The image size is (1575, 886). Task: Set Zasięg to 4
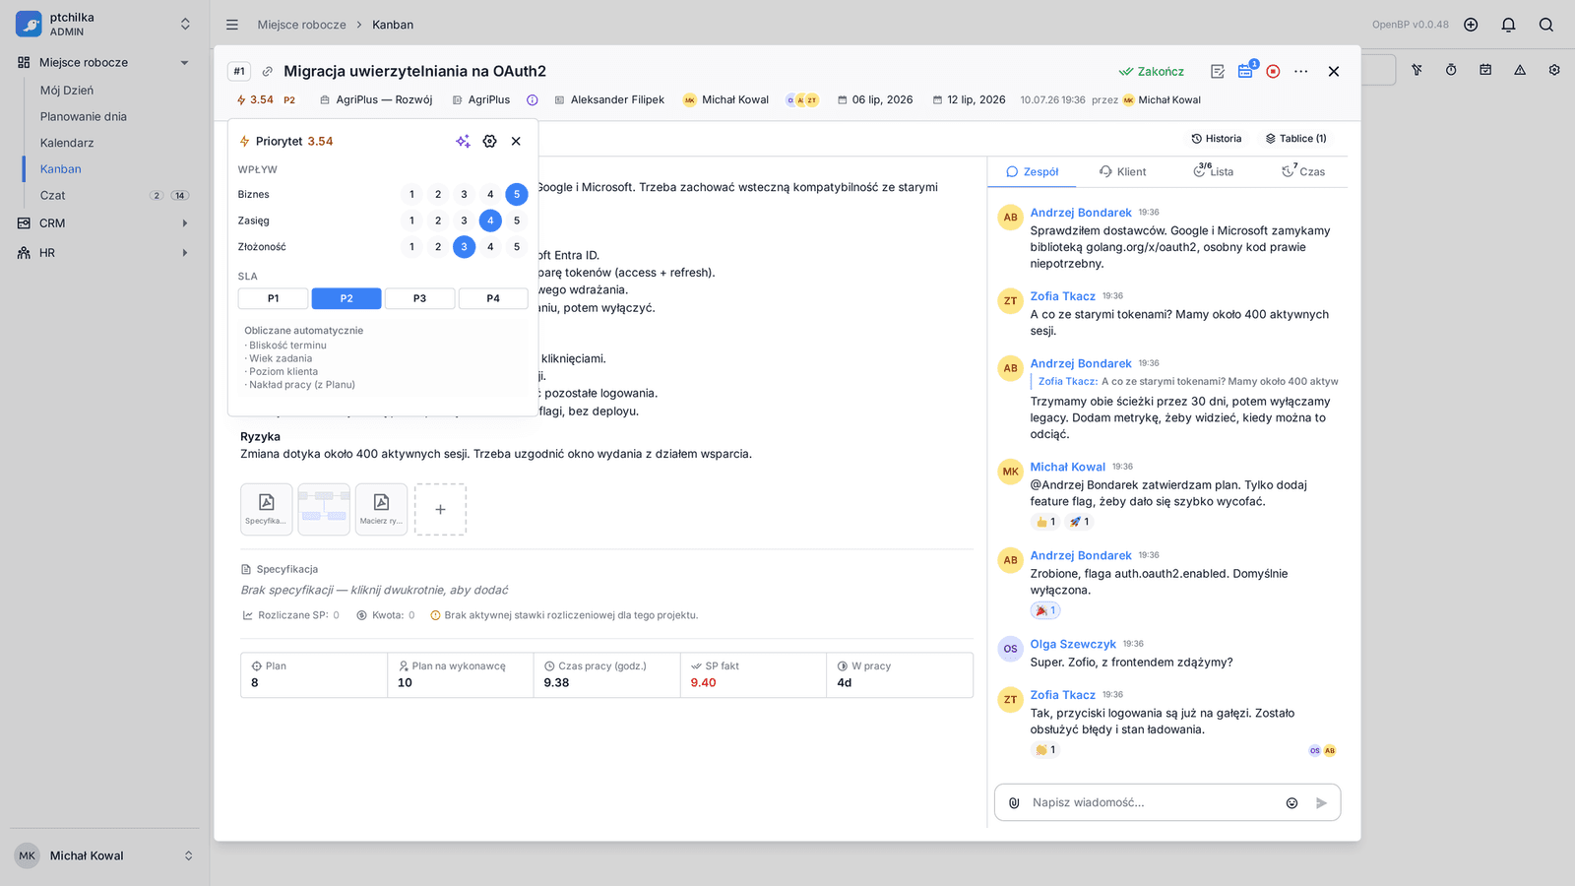pyautogui.click(x=490, y=221)
